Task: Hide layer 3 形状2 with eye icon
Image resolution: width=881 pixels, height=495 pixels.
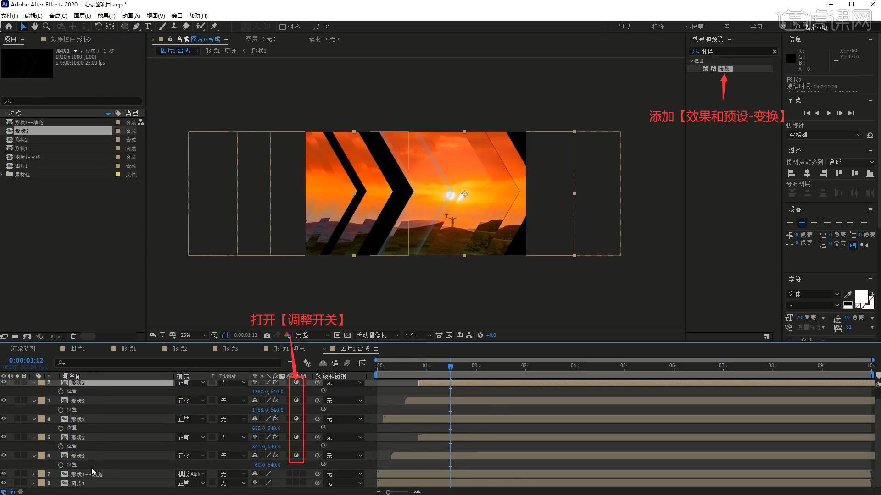Action: [x=4, y=400]
